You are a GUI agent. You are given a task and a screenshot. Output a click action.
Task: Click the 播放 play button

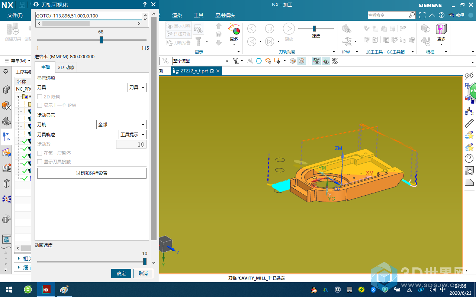[x=289, y=32]
